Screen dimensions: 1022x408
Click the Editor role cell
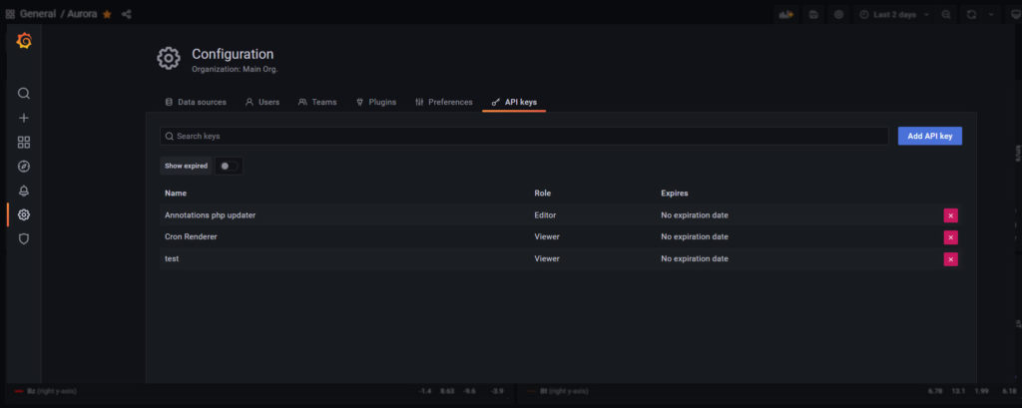[545, 215]
